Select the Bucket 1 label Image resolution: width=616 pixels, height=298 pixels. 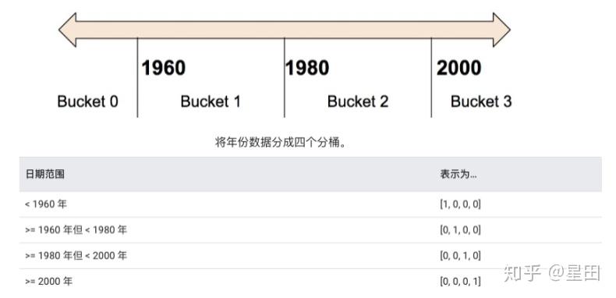[211, 101]
